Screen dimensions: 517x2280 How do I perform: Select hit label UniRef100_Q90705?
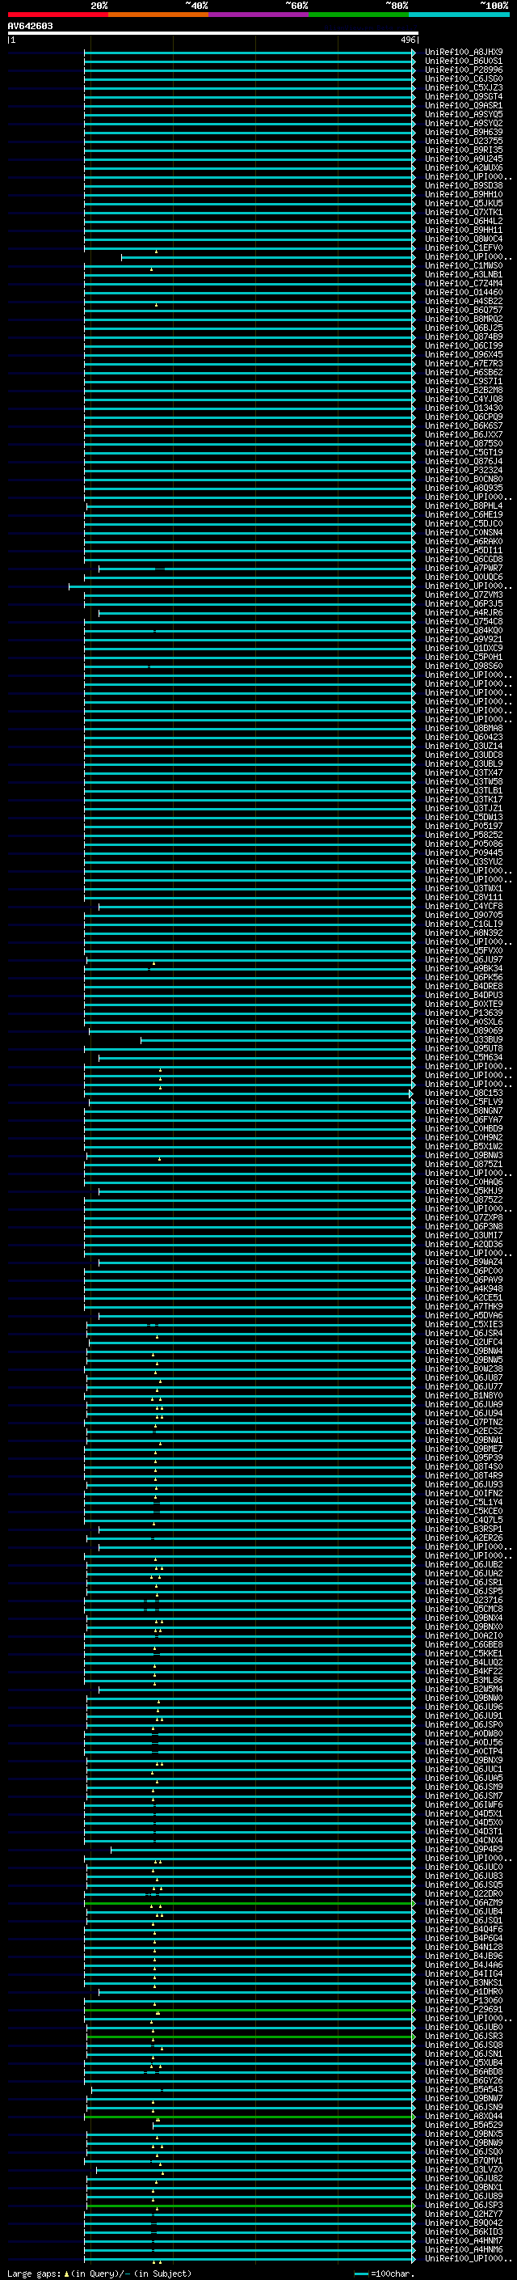tap(464, 916)
